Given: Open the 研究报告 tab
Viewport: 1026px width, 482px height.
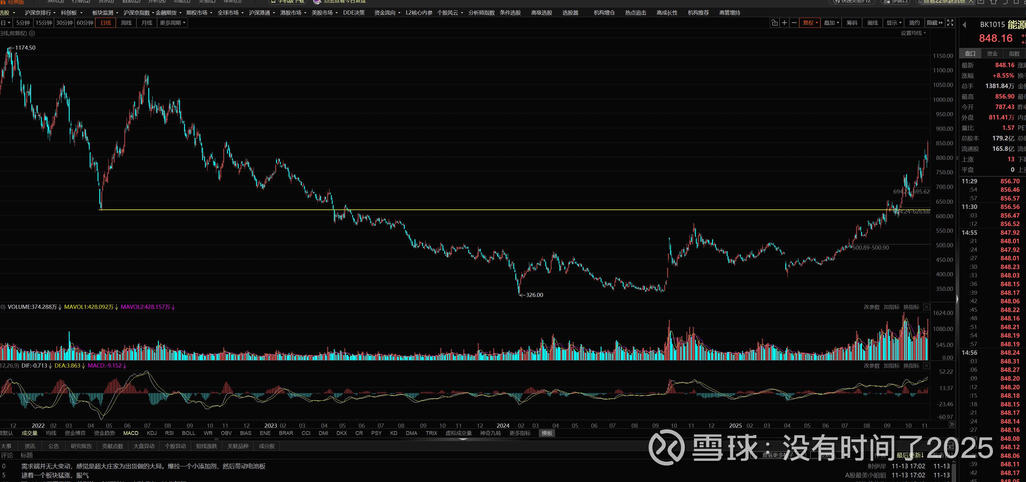Looking at the screenshot, I should pyautogui.click(x=81, y=446).
